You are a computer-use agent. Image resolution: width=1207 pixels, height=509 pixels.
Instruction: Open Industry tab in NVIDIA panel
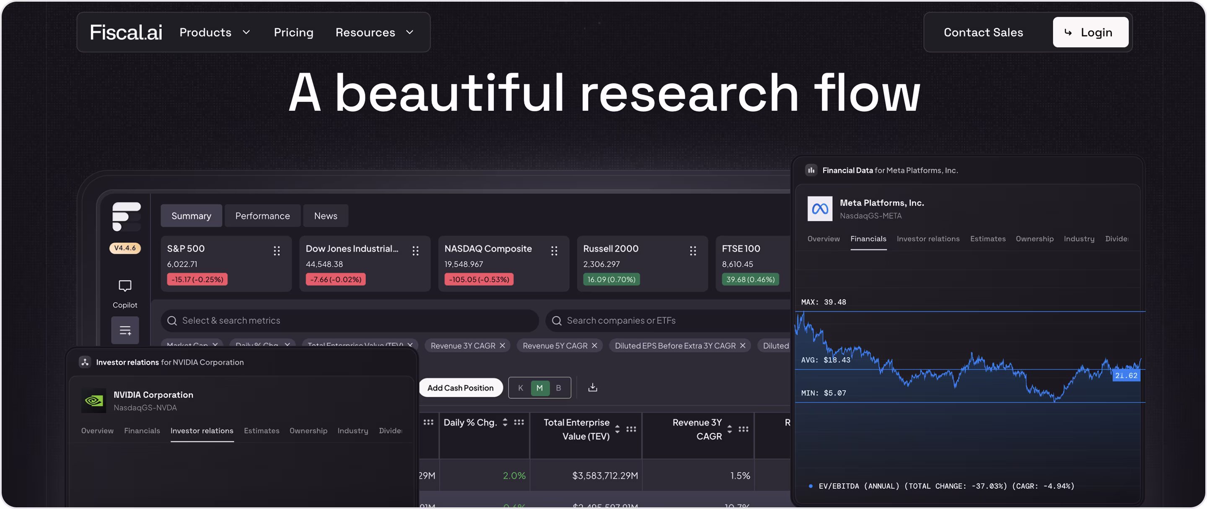pos(353,431)
